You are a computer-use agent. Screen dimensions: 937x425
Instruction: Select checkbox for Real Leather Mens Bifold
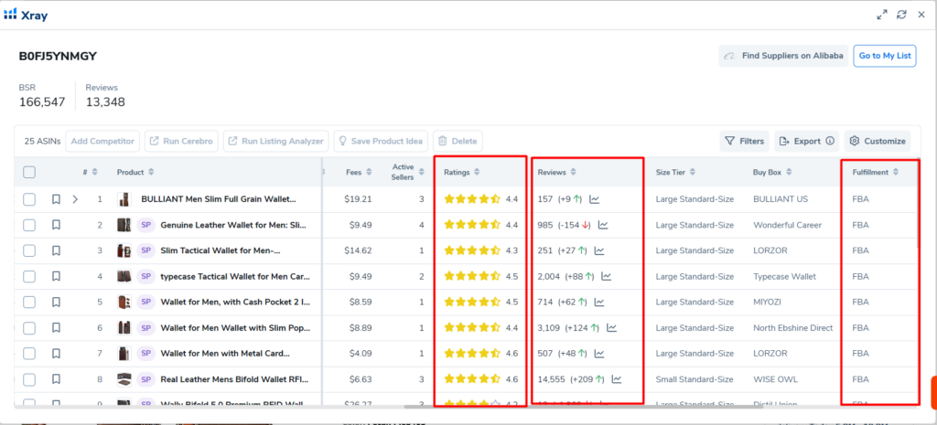point(29,379)
